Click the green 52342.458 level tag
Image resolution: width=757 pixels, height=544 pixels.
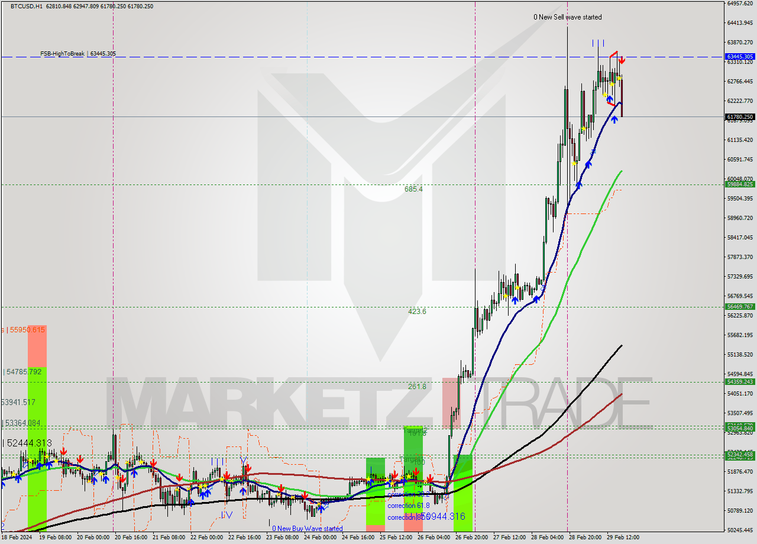point(740,454)
